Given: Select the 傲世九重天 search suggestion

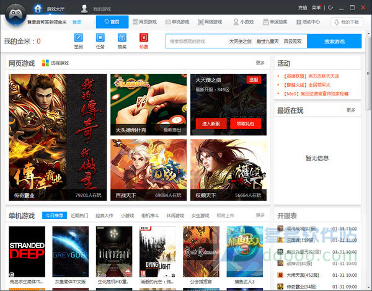Looking at the screenshot, I should pos(267,42).
